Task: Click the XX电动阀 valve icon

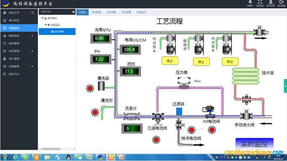Action: [x=208, y=111]
